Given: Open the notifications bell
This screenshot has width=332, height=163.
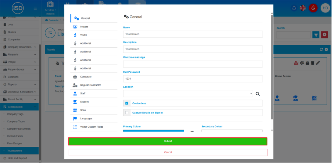Looking at the screenshot, I should (294, 8).
